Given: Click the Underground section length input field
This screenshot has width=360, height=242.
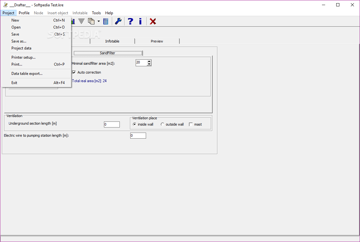Looking at the screenshot, I should point(112,124).
